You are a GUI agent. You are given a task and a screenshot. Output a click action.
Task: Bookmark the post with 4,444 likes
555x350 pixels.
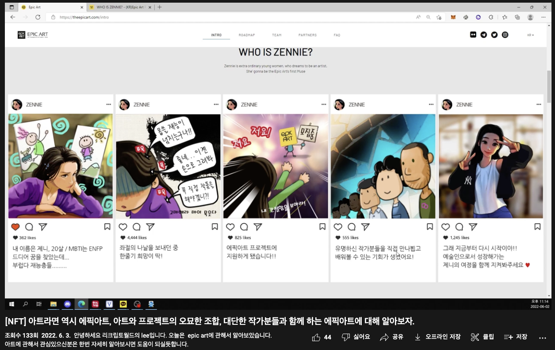(x=215, y=227)
